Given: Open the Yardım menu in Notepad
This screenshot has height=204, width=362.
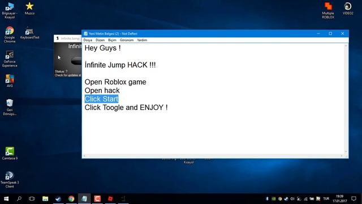Looking at the screenshot, I should (142, 40).
